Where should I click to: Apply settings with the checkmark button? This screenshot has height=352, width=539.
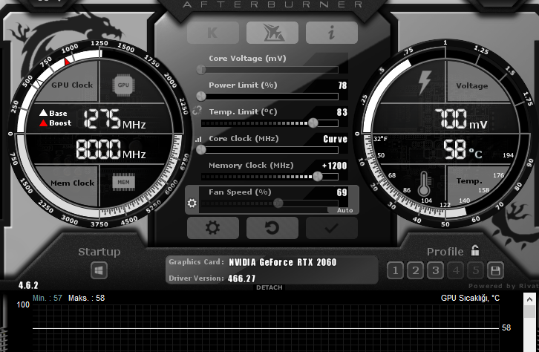point(331,227)
